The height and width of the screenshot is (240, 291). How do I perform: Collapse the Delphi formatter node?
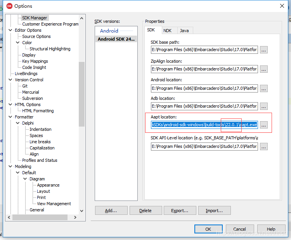coord(18,123)
